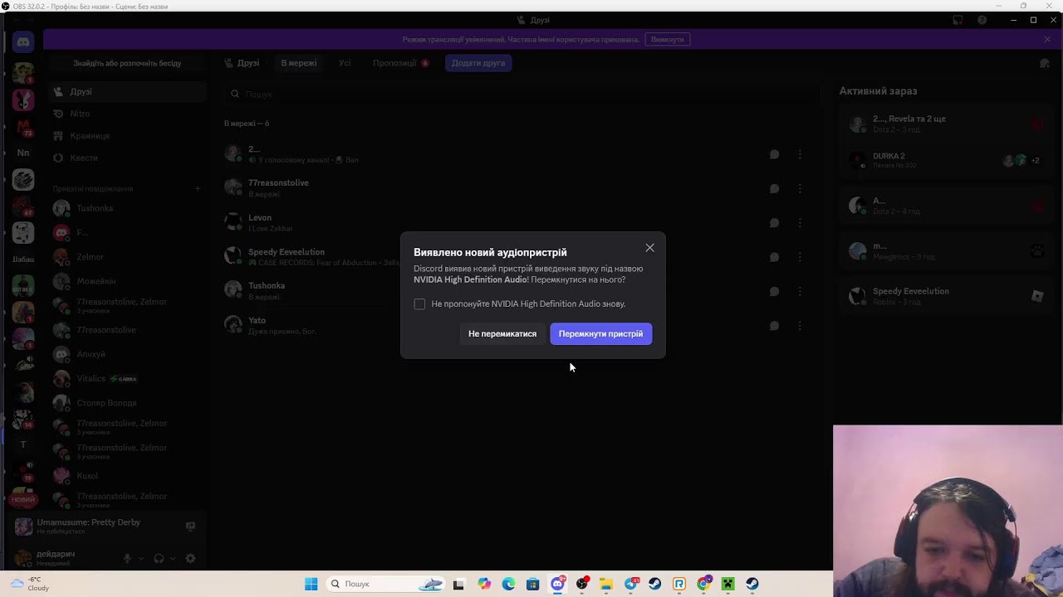Click the 'Перемкнути пристрій' button

pyautogui.click(x=600, y=333)
